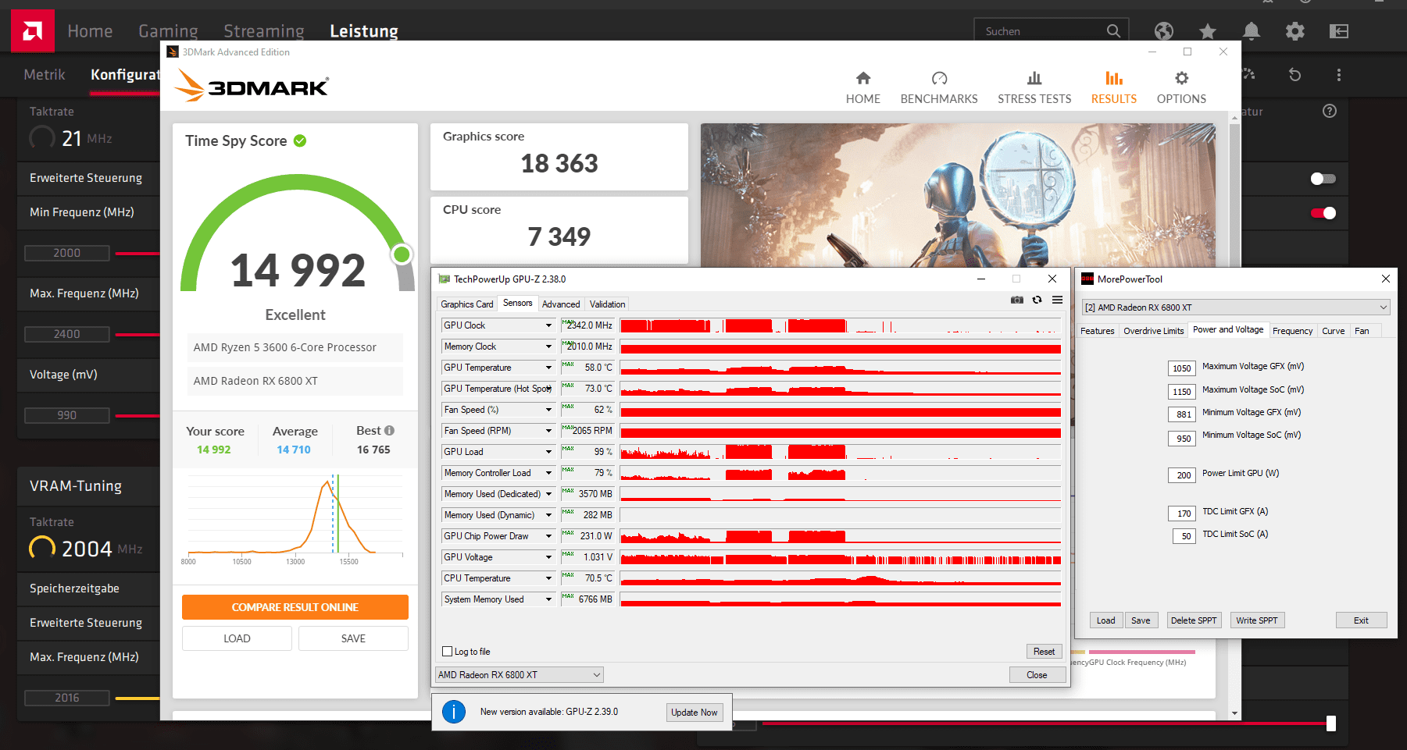Open the Curve tab in MorePowerTool
This screenshot has height=750, width=1407.
point(1334,331)
